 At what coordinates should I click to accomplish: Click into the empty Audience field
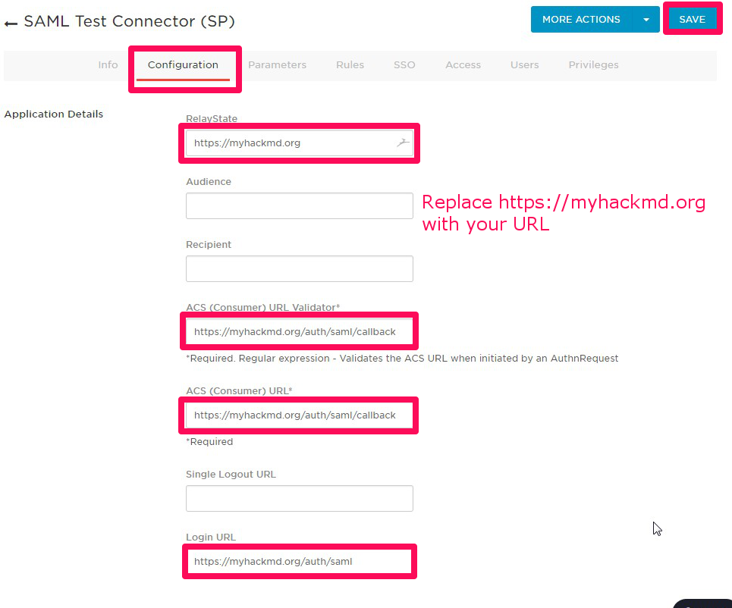[x=299, y=205]
